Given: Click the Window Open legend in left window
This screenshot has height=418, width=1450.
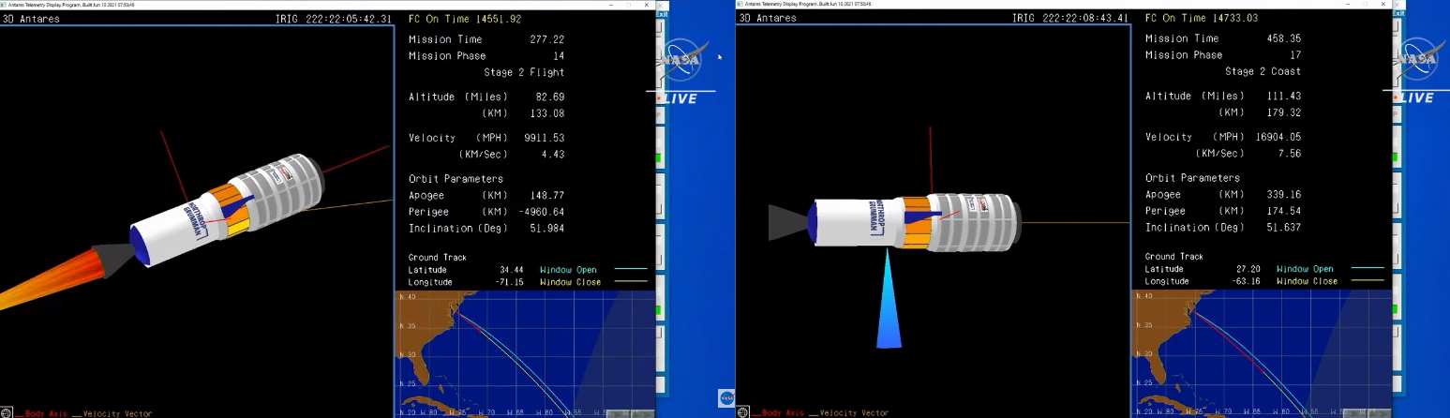Looking at the screenshot, I should [568, 270].
